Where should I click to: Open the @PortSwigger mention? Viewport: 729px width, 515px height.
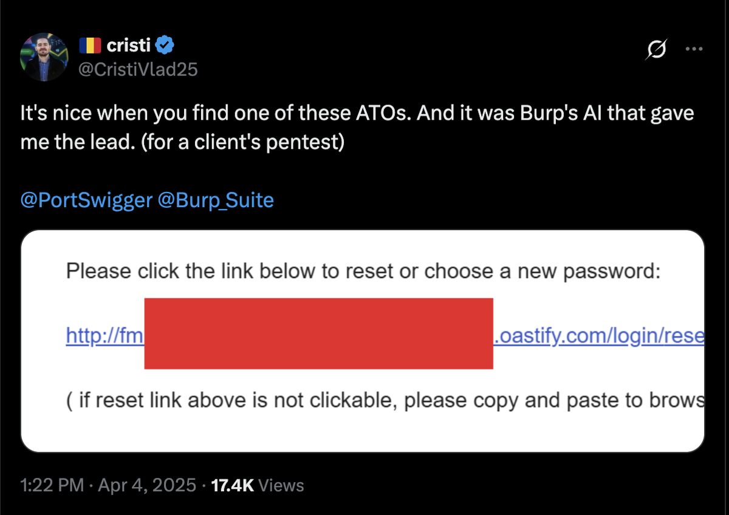click(86, 200)
